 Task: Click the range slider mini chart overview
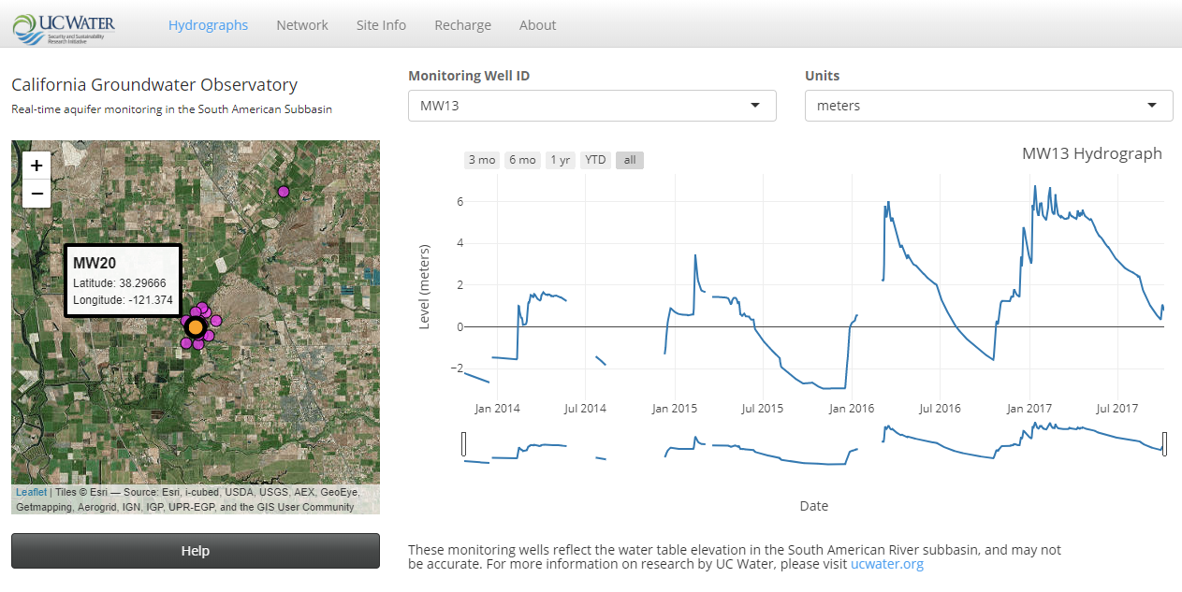[x=814, y=444]
